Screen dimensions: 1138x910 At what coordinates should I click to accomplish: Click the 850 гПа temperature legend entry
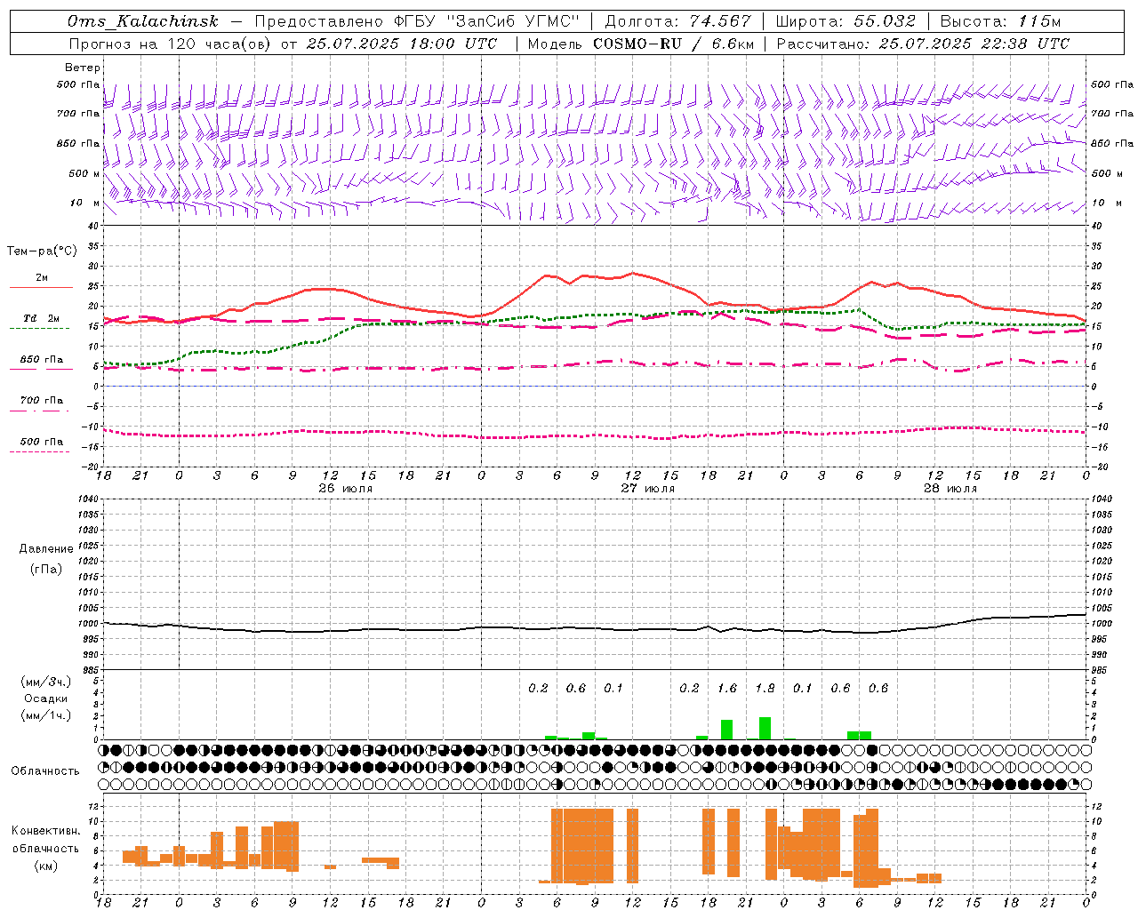click(41, 360)
